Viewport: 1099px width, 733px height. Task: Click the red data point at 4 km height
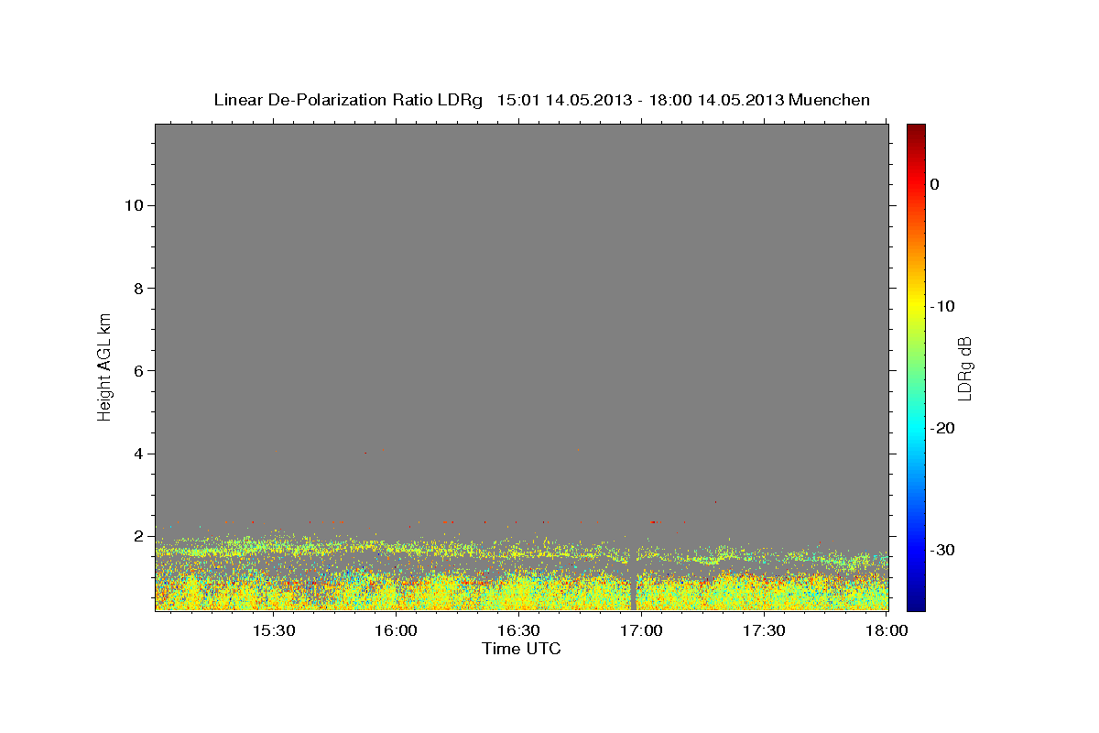tap(365, 453)
